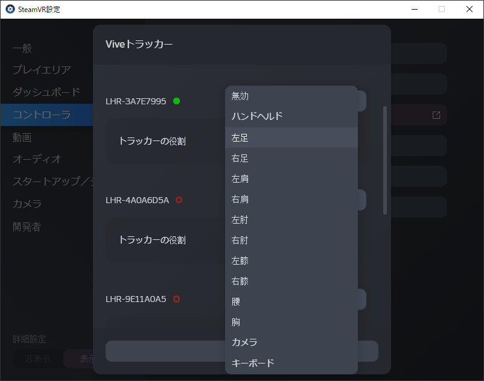
Task: Click LHR-3A7E7995 tracker name
Action: [136, 101]
